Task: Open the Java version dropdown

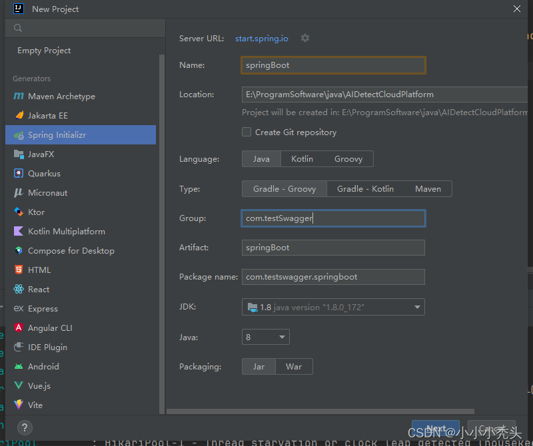Action: (265, 337)
